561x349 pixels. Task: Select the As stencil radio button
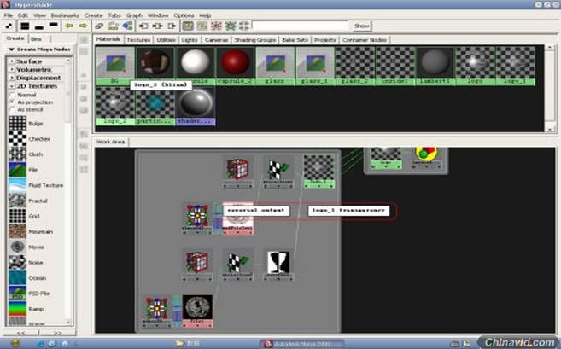13,109
